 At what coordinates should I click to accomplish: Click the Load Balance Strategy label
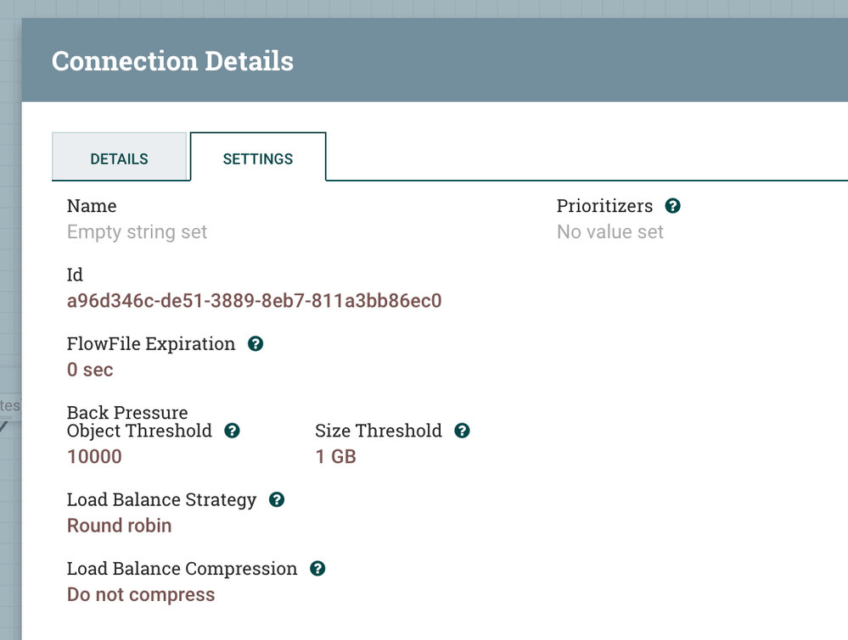pyautogui.click(x=161, y=500)
